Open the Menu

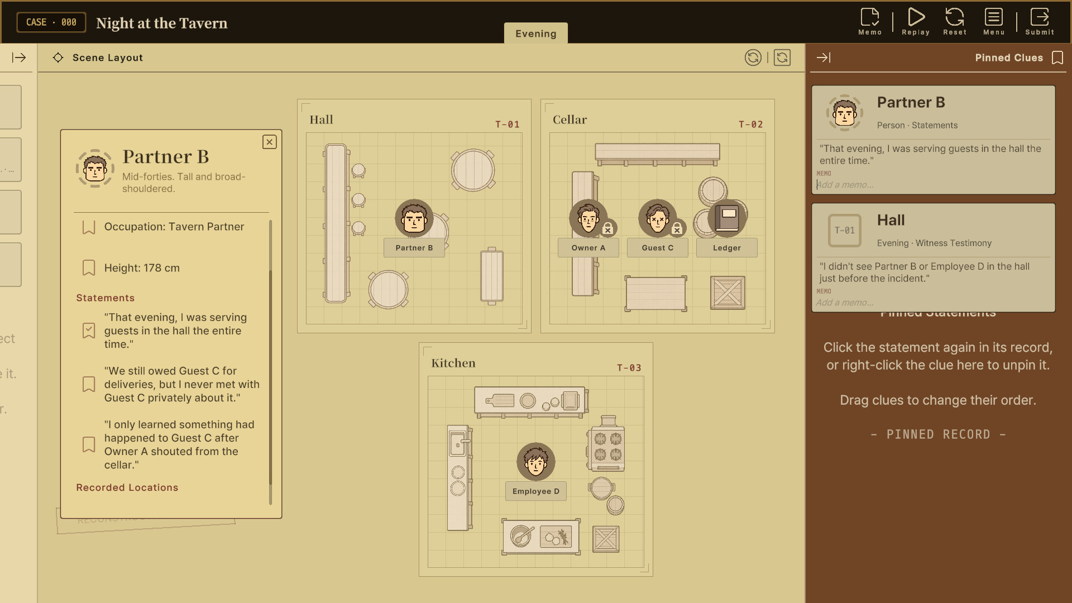[x=994, y=22]
